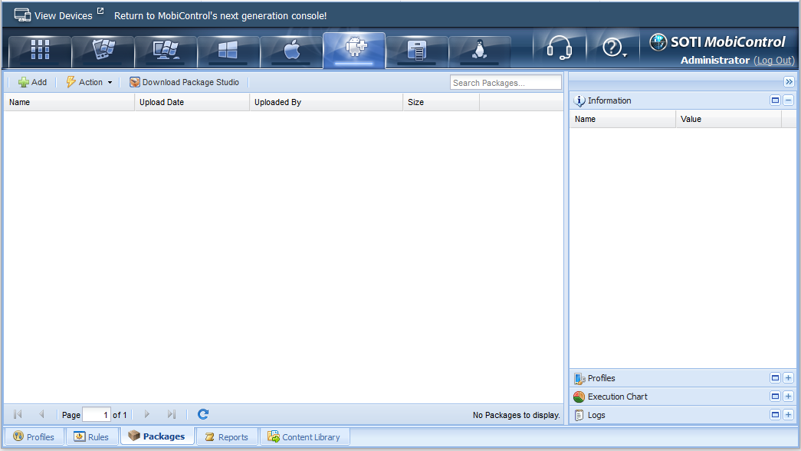The height and width of the screenshot is (451, 801).
Task: Select the Windows Desktop computers platform tab
Action: point(166,51)
